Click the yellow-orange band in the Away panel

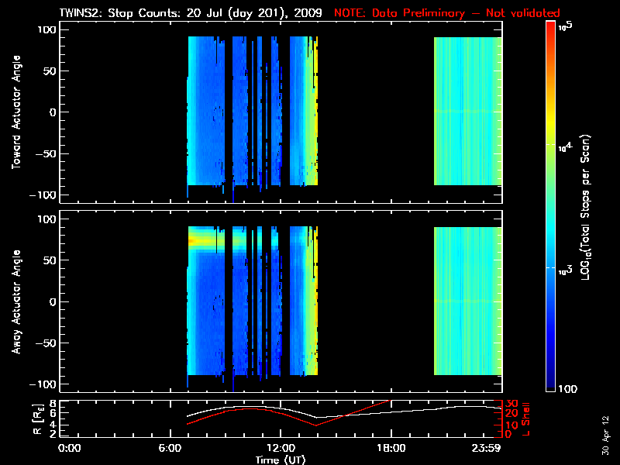coord(203,242)
